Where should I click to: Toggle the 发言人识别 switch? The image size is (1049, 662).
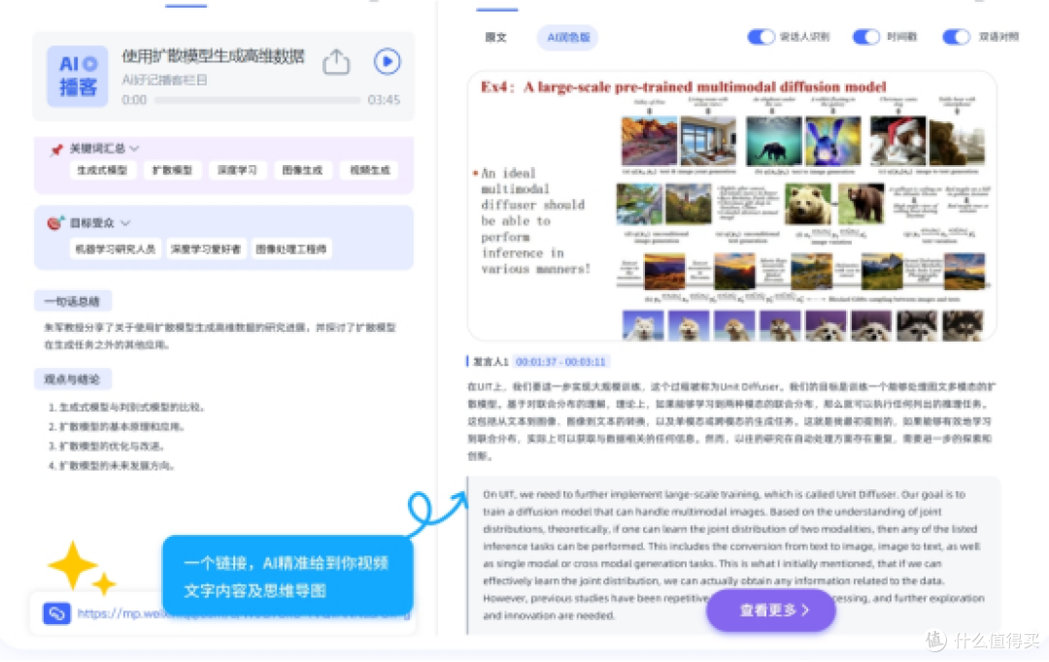click(761, 37)
